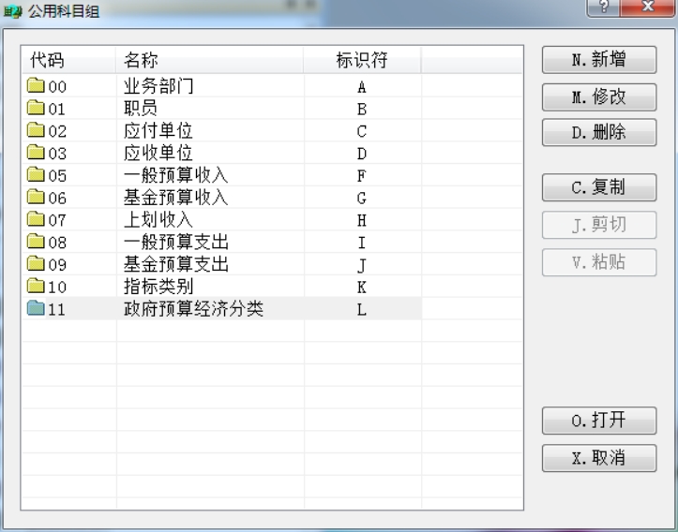
Task: Select the 应收单位 row name
Action: click(158, 153)
